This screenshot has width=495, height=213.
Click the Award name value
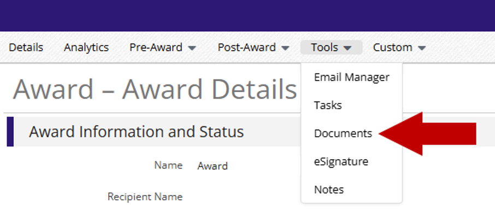213,166
